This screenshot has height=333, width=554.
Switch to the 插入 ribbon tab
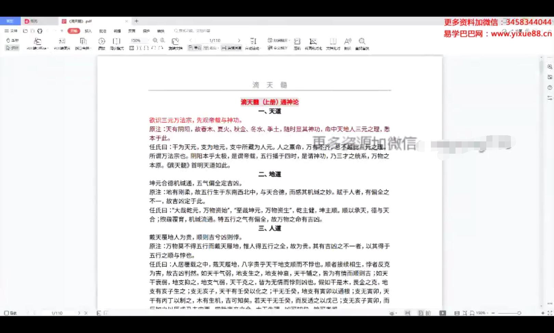point(88,31)
